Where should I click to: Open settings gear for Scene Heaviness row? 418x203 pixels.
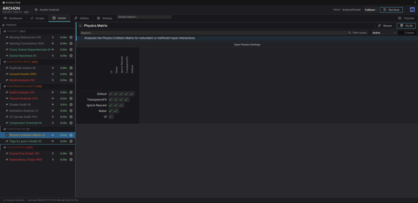pyautogui.click(x=71, y=56)
